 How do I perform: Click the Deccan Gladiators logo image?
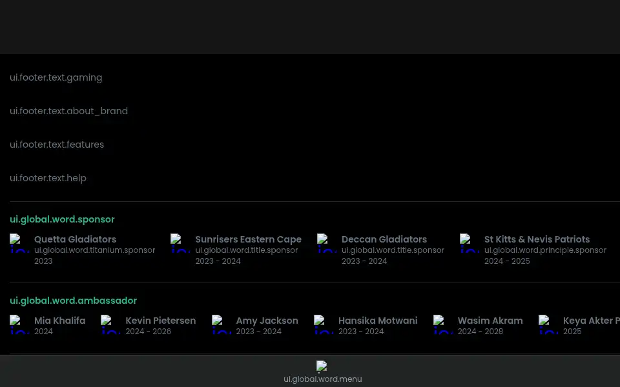click(x=327, y=244)
